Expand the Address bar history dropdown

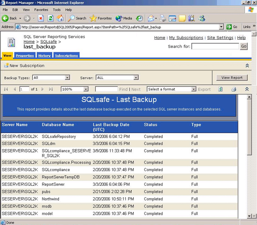[x=221, y=27]
